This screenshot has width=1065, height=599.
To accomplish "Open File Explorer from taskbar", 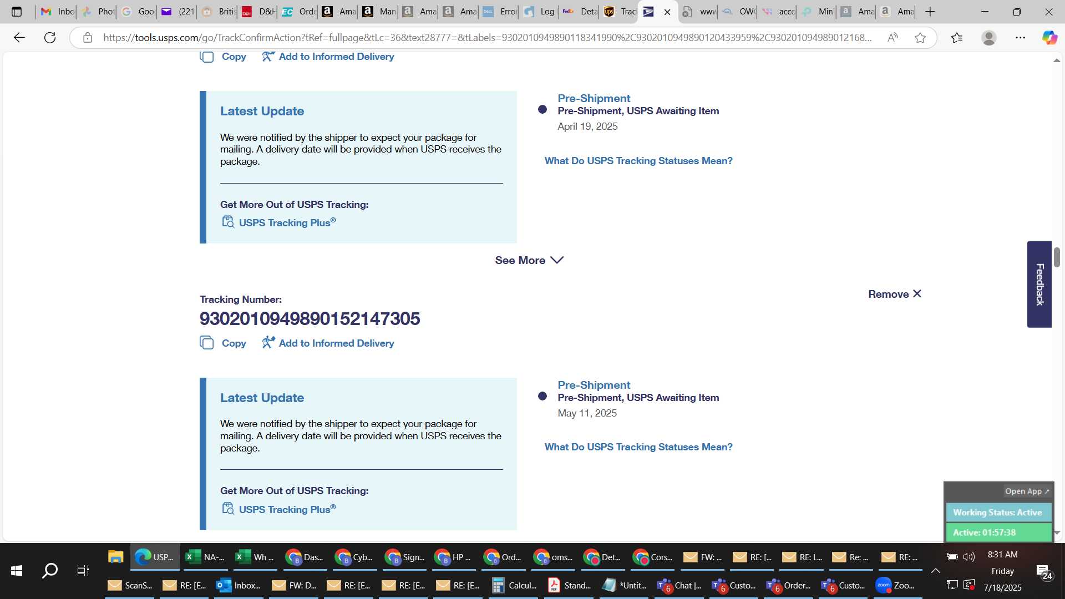I will tap(115, 557).
